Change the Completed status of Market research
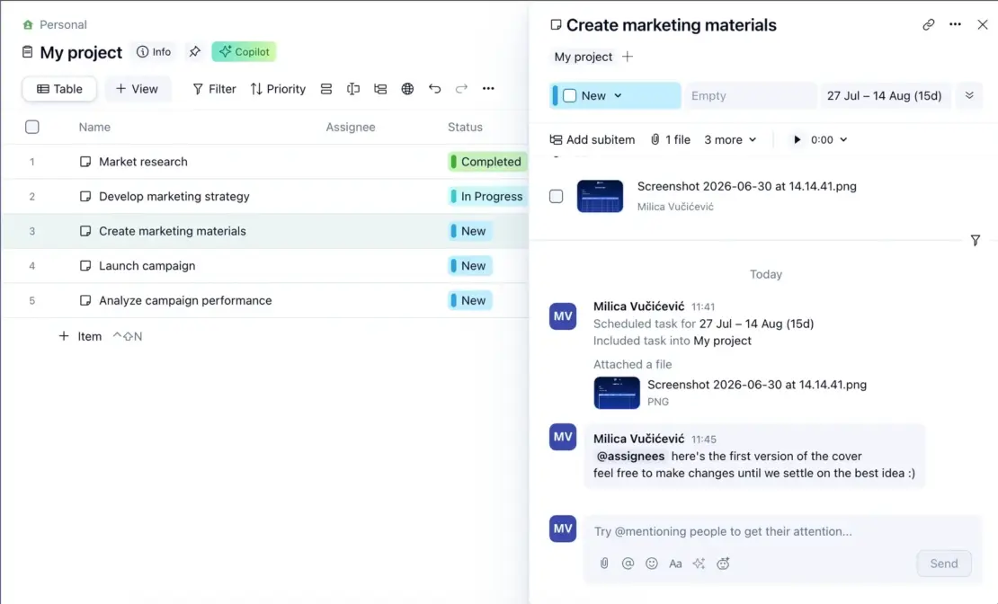 pyautogui.click(x=487, y=162)
